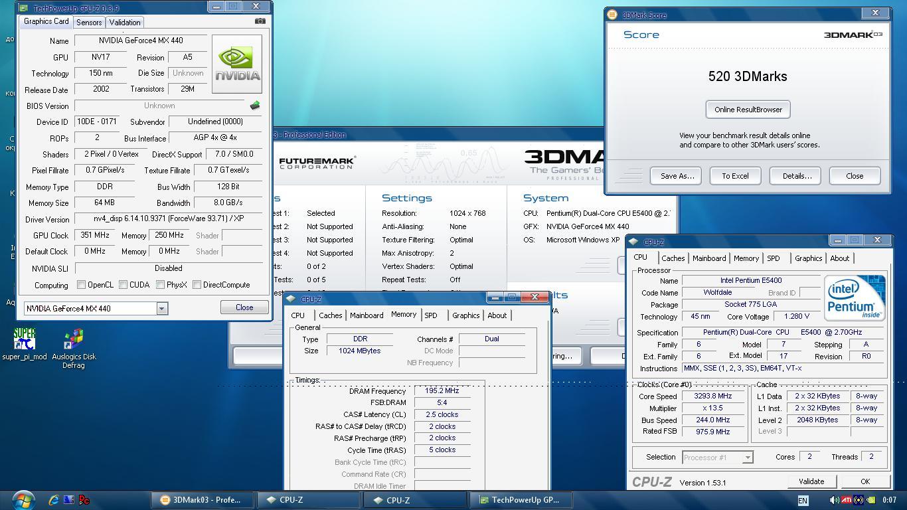Viewport: 907px width, 510px height.
Task: Open Caches tab in CPU-Z processor window
Action: pos(673,258)
